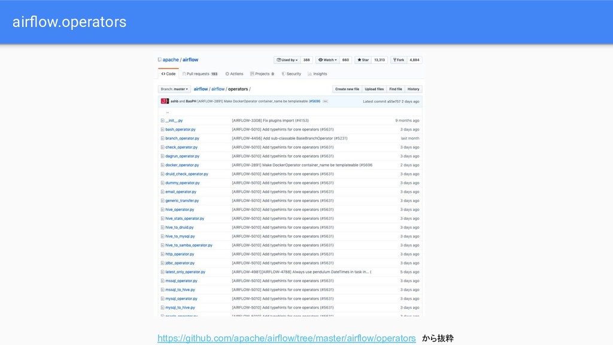The height and width of the screenshot is (345, 613).
Task: Click file icon beside bash_operator.py
Action: pyautogui.click(x=162, y=129)
